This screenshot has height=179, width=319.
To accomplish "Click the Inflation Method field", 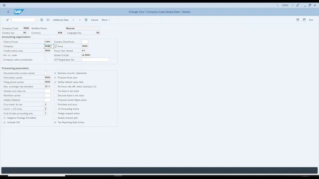I will point(48,100).
